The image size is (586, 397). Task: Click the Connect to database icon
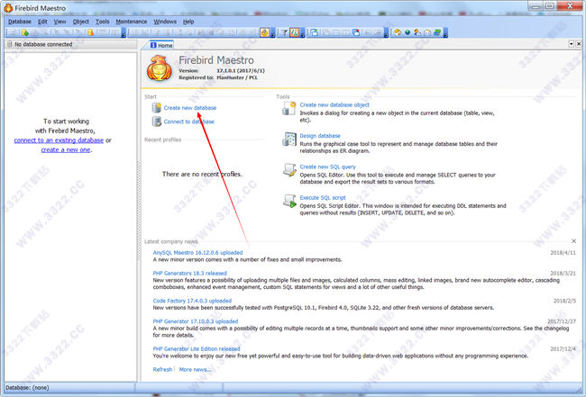pyautogui.click(x=156, y=122)
